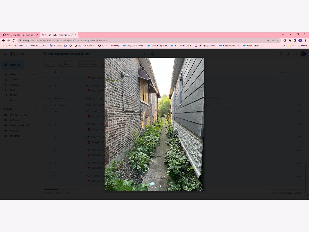Reload the page in Chrome
Screen dimensions: 309x232
click(x=14, y=40)
